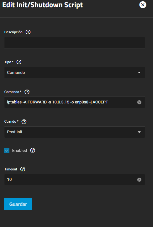Click the Timeout field label
This screenshot has height=227, width=153.
click(11, 169)
